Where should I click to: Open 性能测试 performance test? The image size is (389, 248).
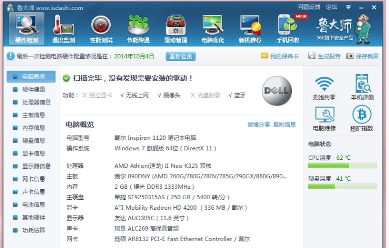pos(101,29)
